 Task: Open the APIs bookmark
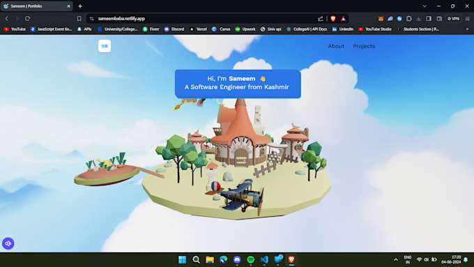[84, 29]
